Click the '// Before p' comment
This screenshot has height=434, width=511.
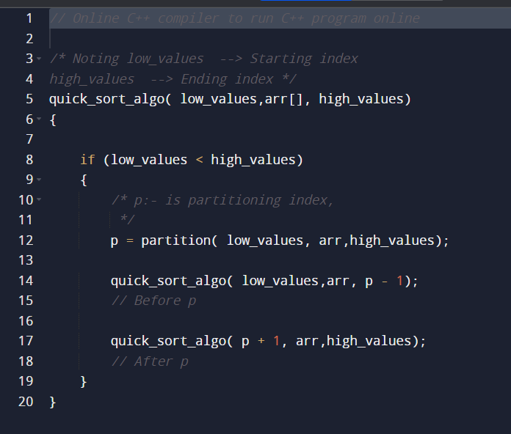pos(154,301)
